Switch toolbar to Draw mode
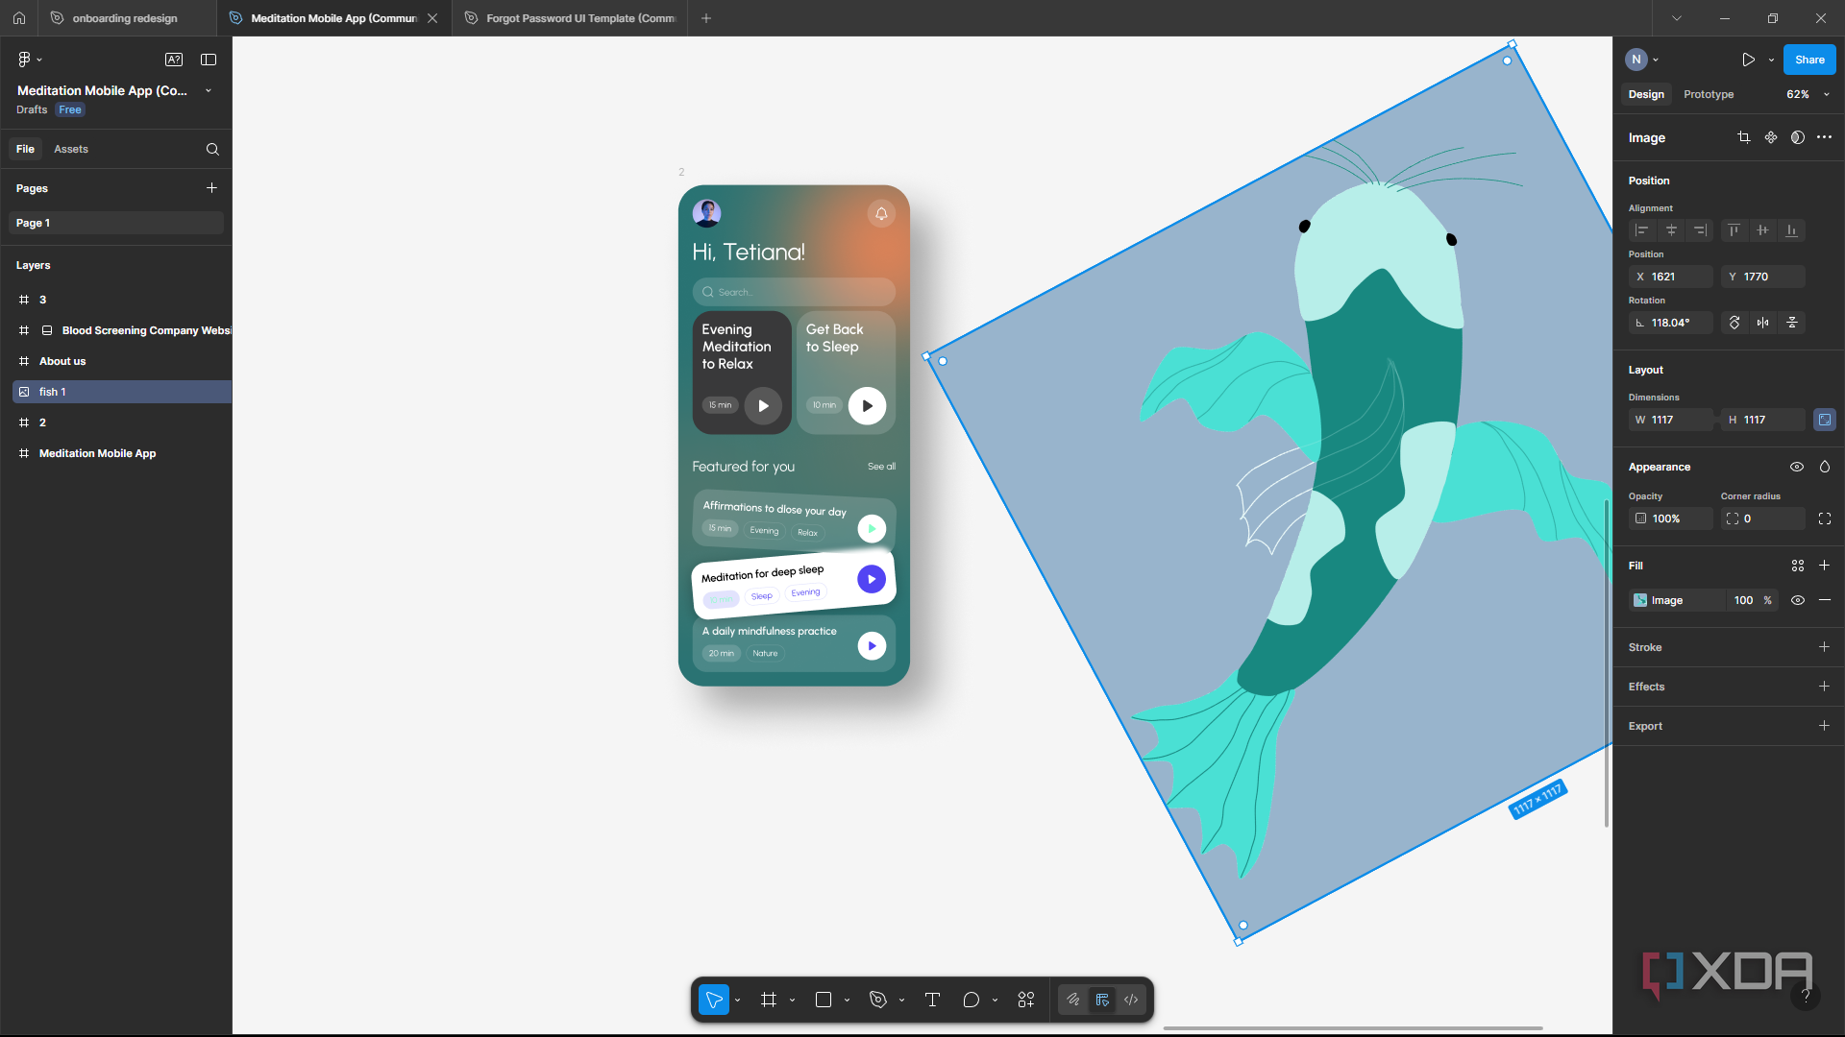Viewport: 1845px width, 1037px height. pos(1073,1000)
